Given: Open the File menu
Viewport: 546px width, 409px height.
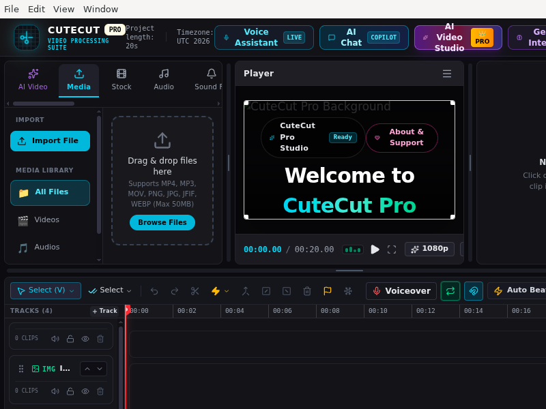Looking at the screenshot, I should tap(12, 9).
